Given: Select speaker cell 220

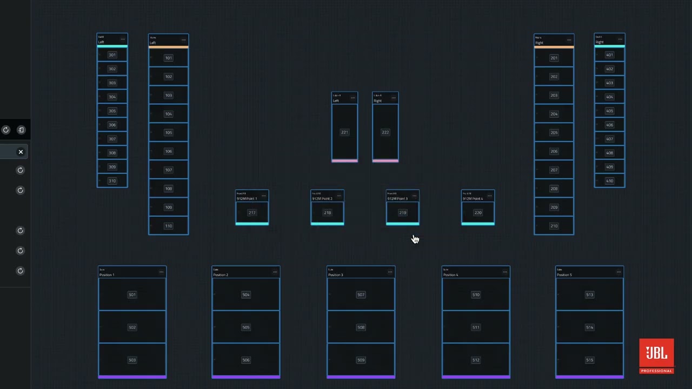Looking at the screenshot, I should [x=478, y=212].
